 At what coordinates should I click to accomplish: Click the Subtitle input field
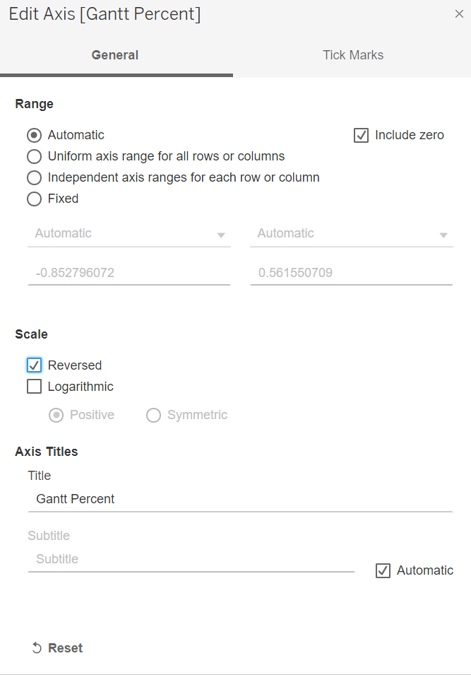[x=191, y=559]
